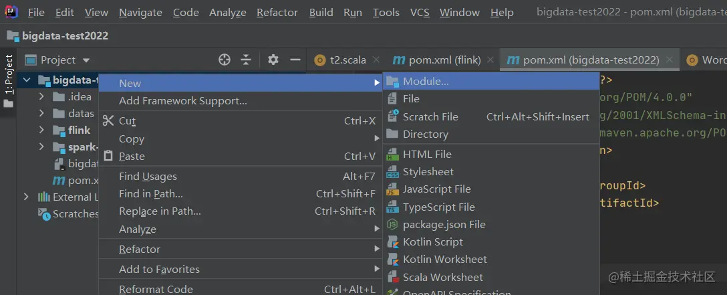Screen dimensions: 727x295
Task: Hide the Project tool window with minus icon
Action: (295, 60)
